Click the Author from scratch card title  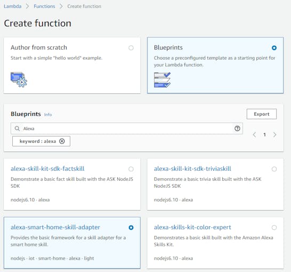(x=39, y=47)
